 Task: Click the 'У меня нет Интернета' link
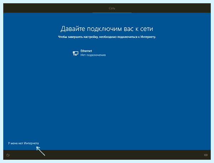point(23,143)
